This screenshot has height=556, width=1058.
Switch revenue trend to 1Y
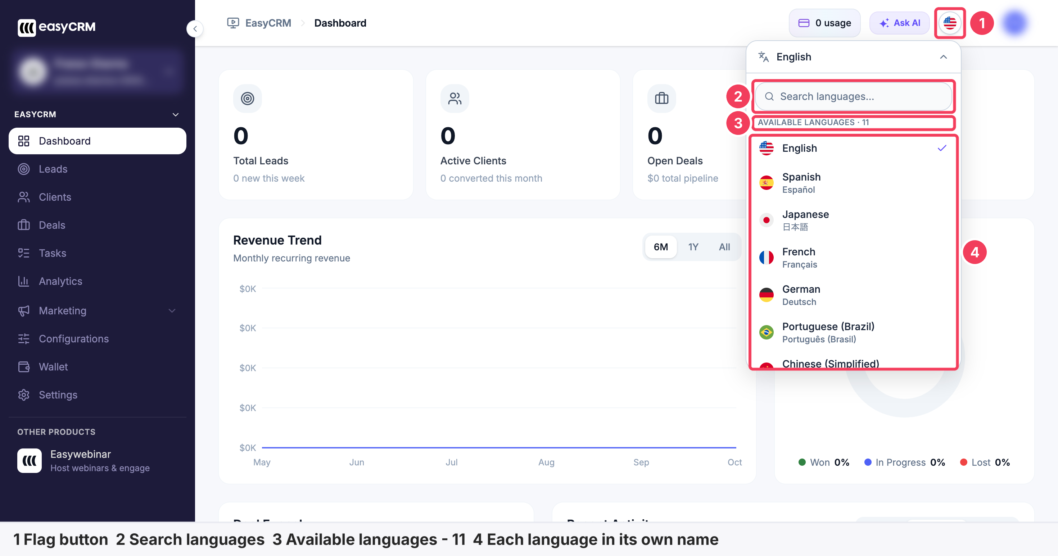coord(693,247)
